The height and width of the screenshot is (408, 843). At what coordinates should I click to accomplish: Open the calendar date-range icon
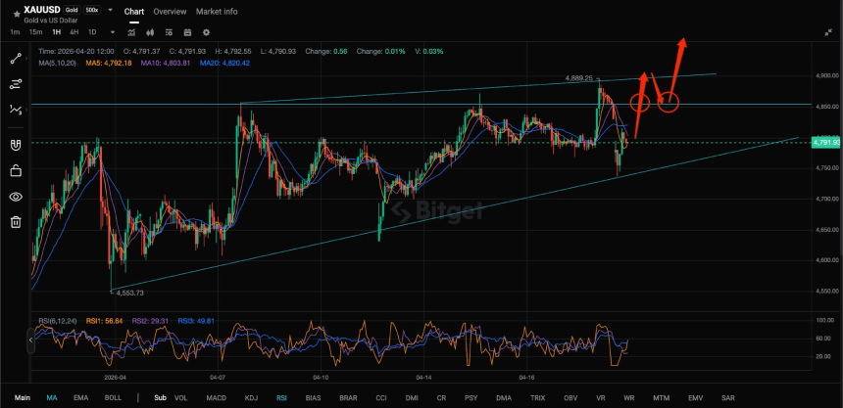click(187, 32)
